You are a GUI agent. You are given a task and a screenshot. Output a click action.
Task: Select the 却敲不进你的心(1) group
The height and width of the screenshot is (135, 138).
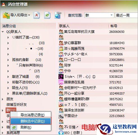click(26, 82)
